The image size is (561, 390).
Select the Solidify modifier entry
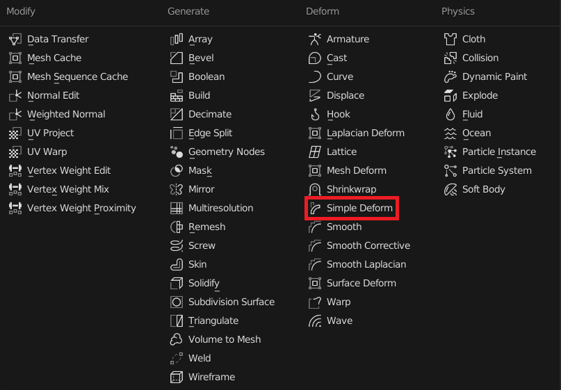pyautogui.click(x=204, y=284)
